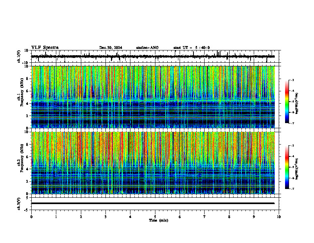Screen dimensions: 314x243
Task: Click the 'Time (min)' axis title
Action: pyautogui.click(x=159, y=220)
